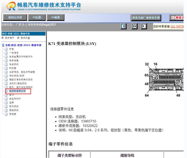Click the 端子零件信息 heading
The width and height of the screenshot is (187, 158).
(60, 144)
